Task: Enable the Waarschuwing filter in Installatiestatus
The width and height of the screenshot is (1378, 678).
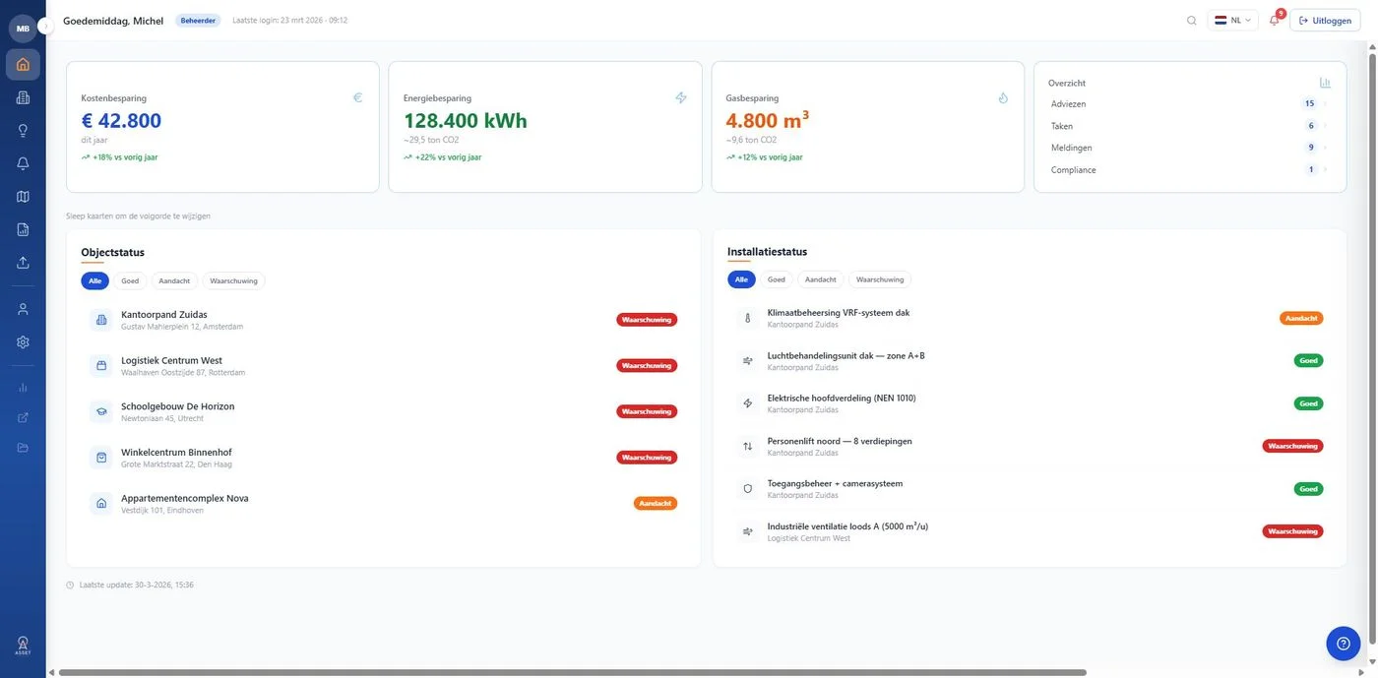Action: click(x=880, y=277)
